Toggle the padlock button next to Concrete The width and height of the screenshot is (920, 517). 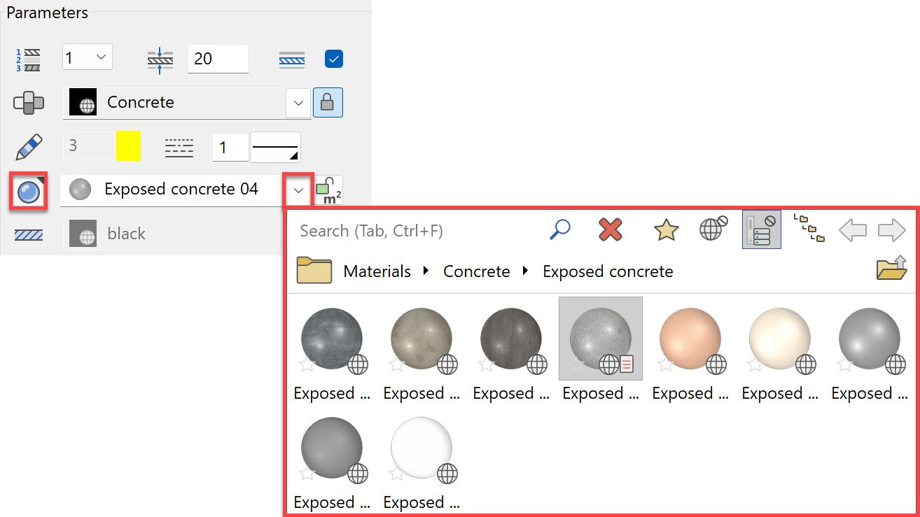327,103
